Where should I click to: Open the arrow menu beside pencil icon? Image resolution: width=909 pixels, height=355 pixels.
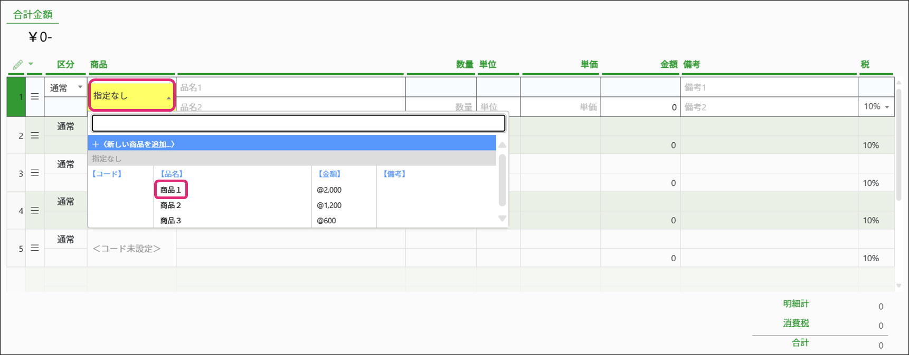pos(31,64)
